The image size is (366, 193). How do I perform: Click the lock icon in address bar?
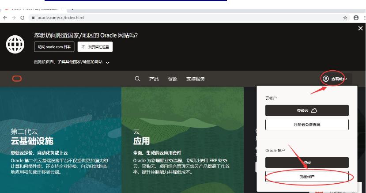pos(34,18)
